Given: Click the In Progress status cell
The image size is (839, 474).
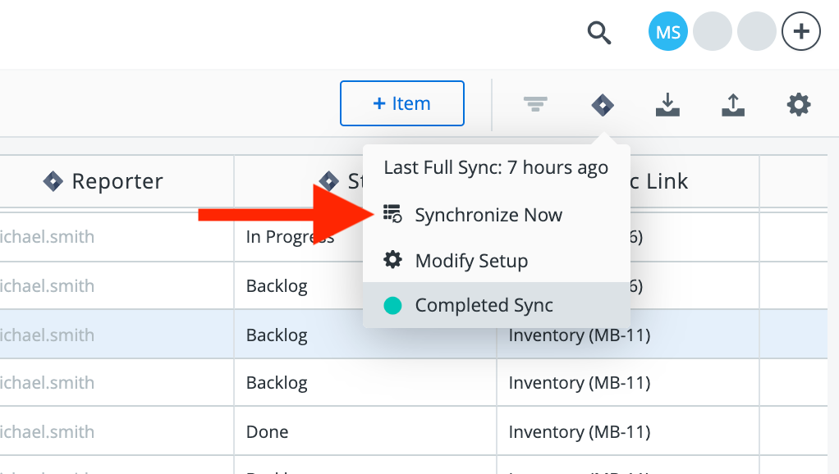Looking at the screenshot, I should pos(289,238).
